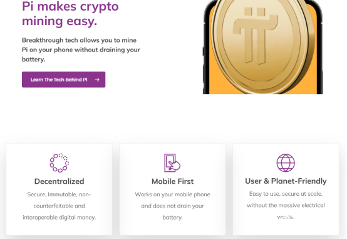Click the purple globe icon
This screenshot has height=239, width=347.
[x=286, y=162]
